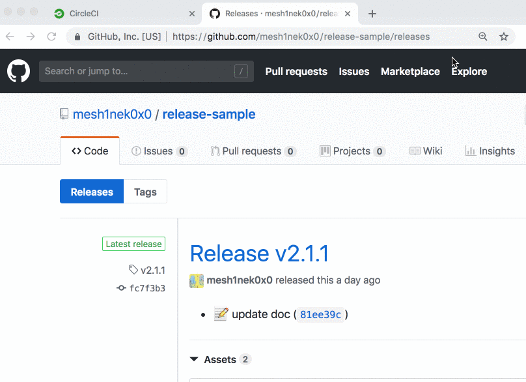This screenshot has width=526, height=382.
Task: Click the Latest release badge
Action: pos(134,244)
